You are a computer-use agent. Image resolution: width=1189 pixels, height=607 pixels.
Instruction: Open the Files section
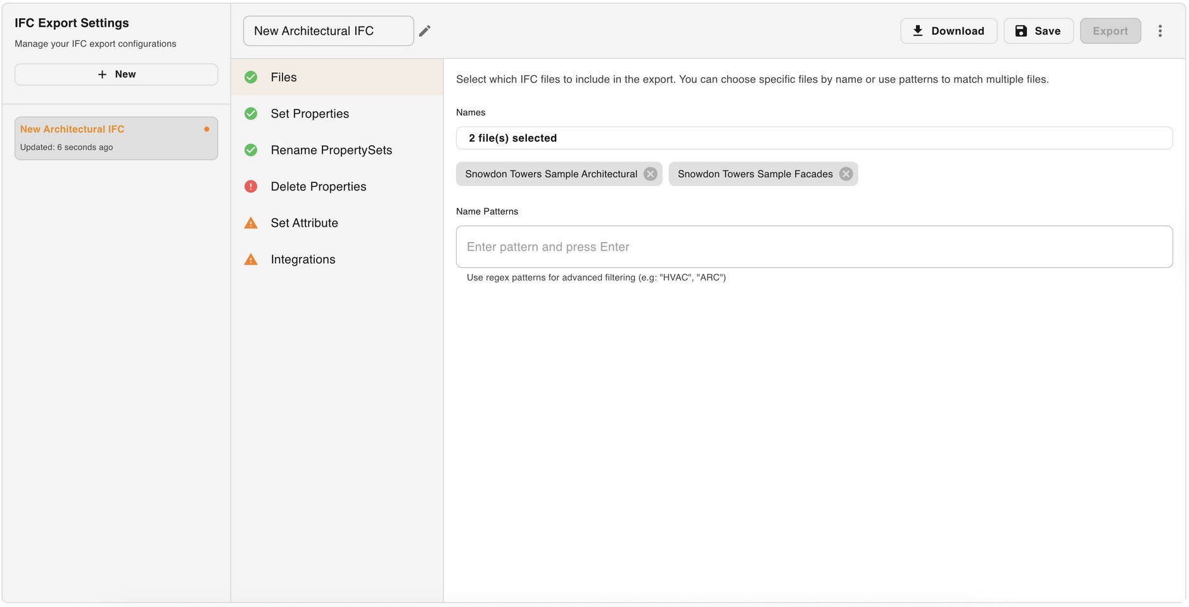pos(337,77)
